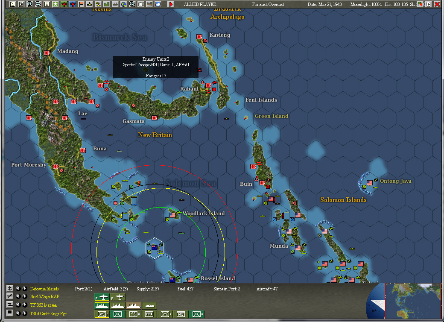Select the HQ land unit button
444x322 pixels.
tap(181, 314)
